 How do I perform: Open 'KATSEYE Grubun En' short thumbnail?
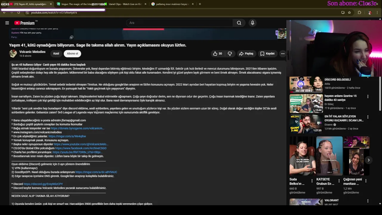[x=329, y=156]
